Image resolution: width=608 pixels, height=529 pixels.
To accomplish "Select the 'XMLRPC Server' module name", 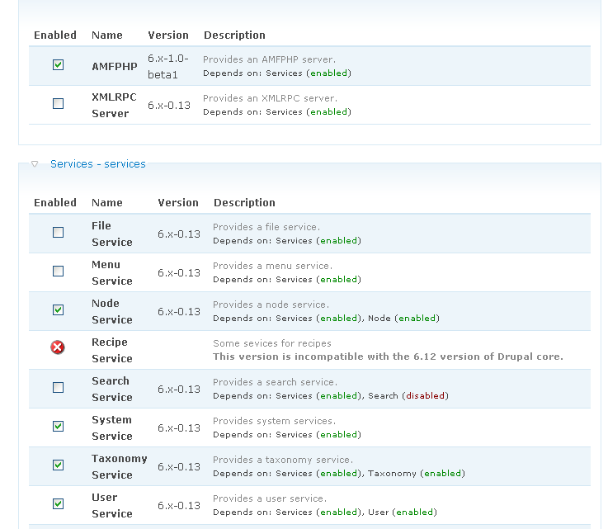I will point(114,105).
